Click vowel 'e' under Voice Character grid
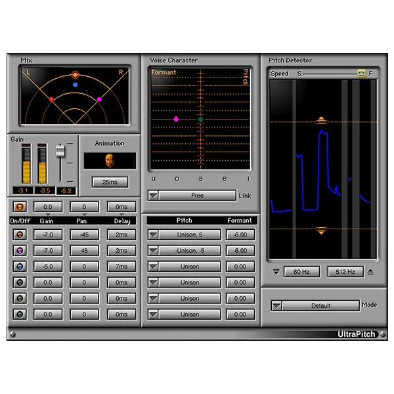This screenshot has width=394, height=394. 225,179
